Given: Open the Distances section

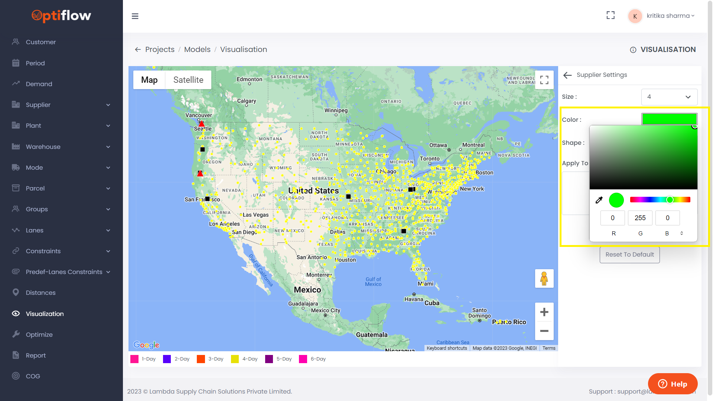Looking at the screenshot, I should (x=40, y=293).
